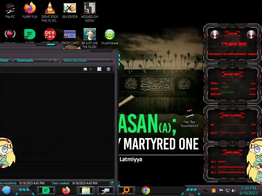Open the network computer taskbar item
Image resolution: width=262 pixels, height=196 pixels.
(x=106, y=190)
